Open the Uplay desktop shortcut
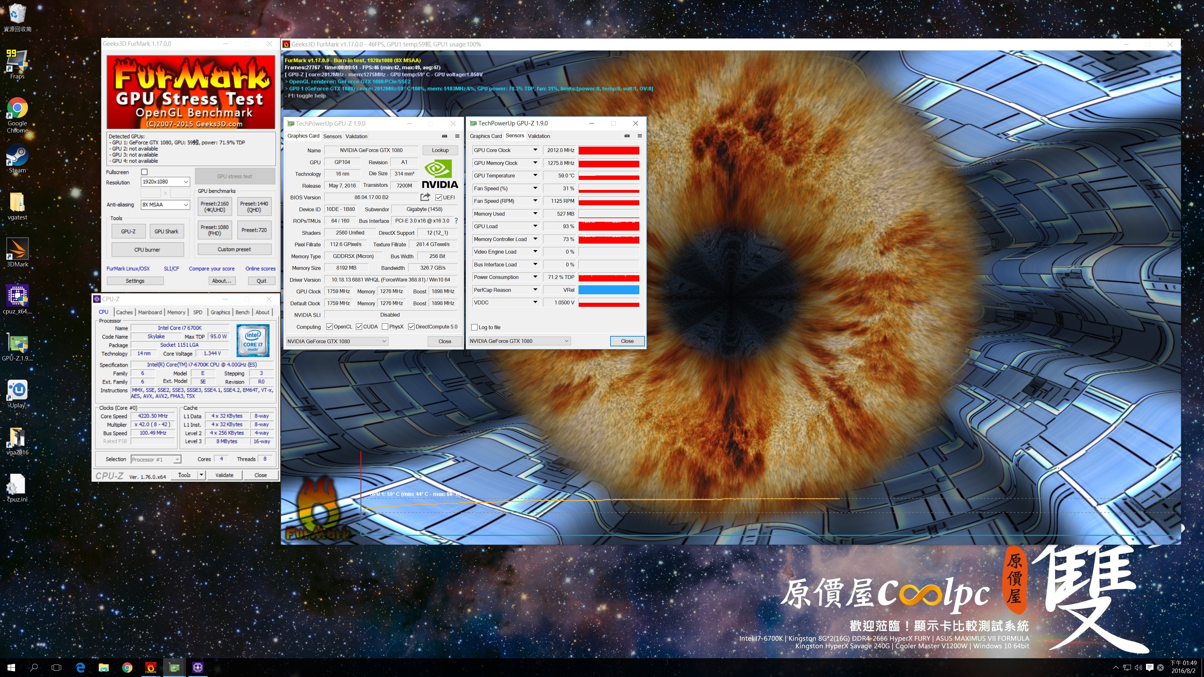The image size is (1204, 677). coord(17,394)
